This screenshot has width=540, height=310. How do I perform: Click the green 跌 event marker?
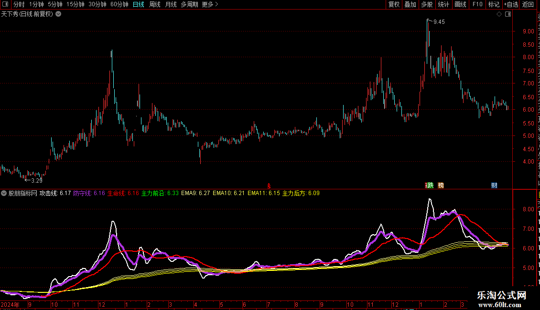(430, 186)
